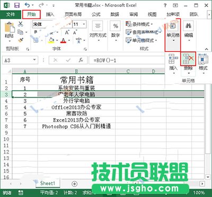Click the Cut scissors icon
The height and width of the screenshot is (197, 212).
[x=21, y=24]
